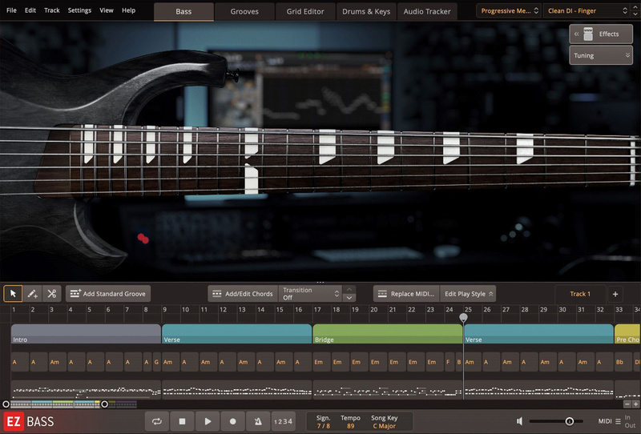Zoom out the timeline with minus
This screenshot has height=434, width=641.
pos(627,404)
